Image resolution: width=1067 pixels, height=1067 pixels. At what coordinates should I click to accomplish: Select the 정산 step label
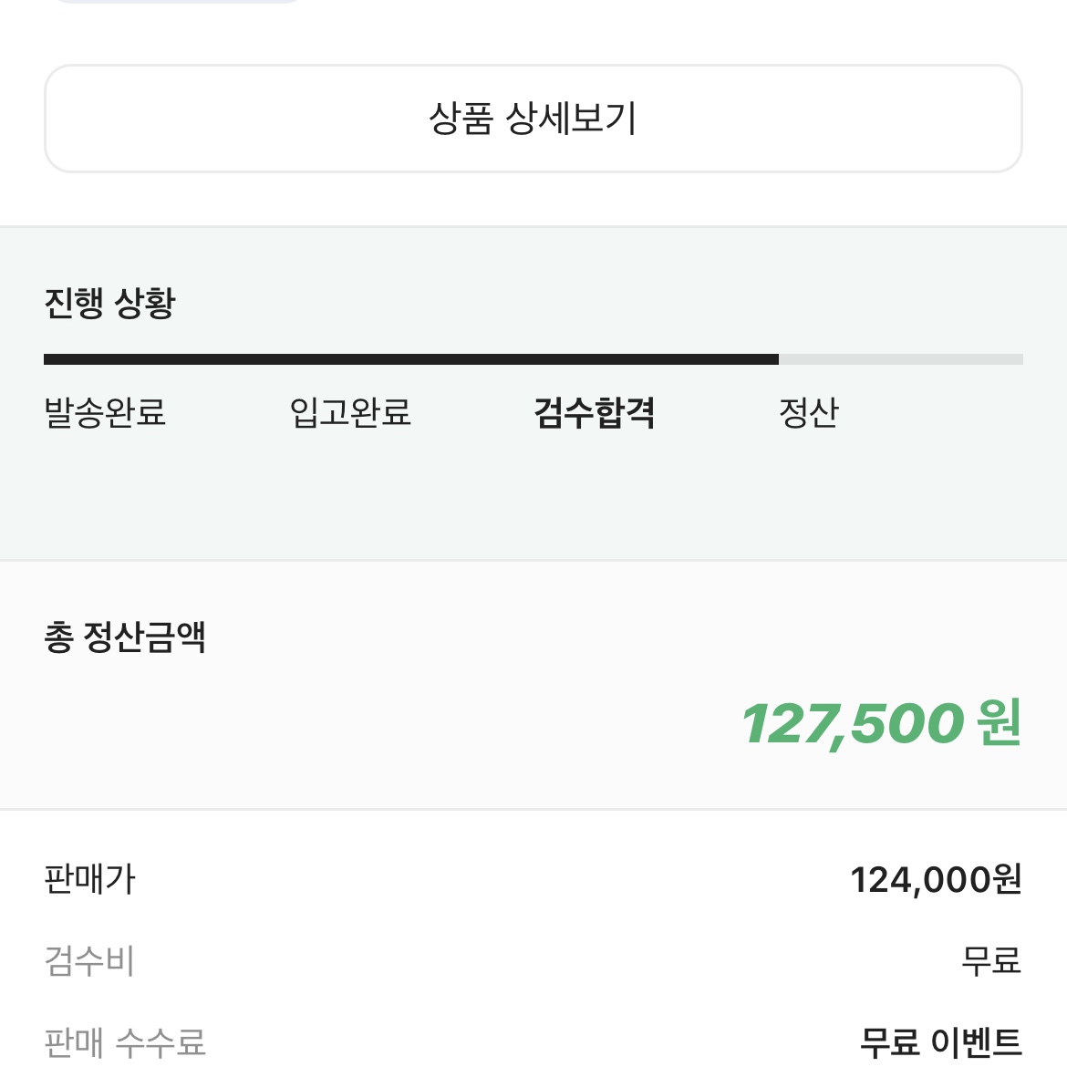tap(808, 412)
